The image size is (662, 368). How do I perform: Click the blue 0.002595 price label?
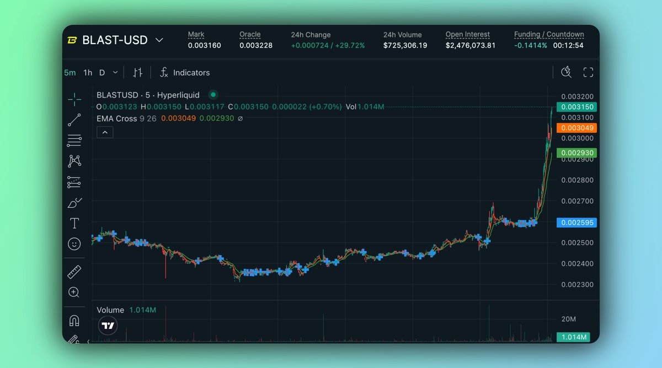575,223
